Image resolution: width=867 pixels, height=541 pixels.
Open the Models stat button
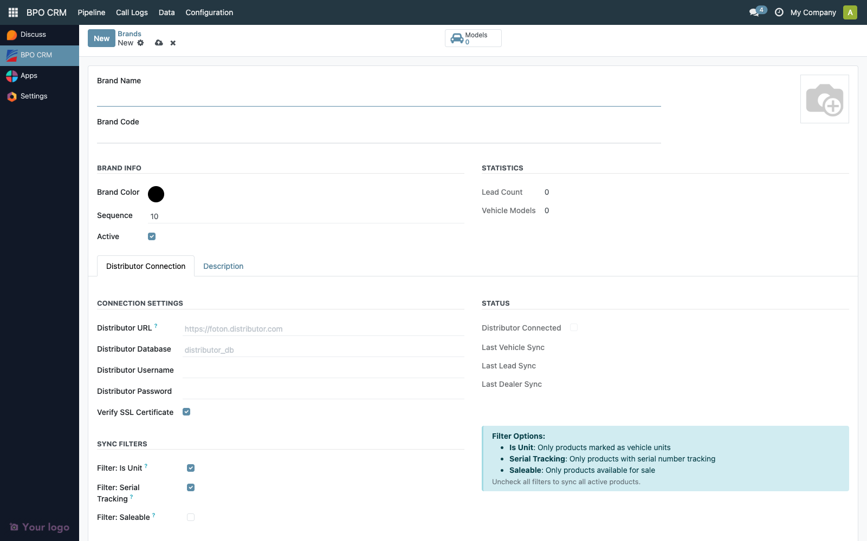pos(473,38)
